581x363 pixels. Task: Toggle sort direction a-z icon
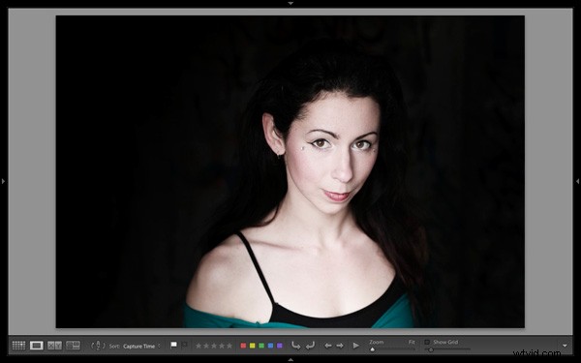tap(98, 346)
